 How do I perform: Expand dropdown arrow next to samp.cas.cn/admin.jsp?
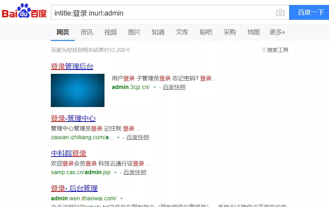(x=115, y=172)
